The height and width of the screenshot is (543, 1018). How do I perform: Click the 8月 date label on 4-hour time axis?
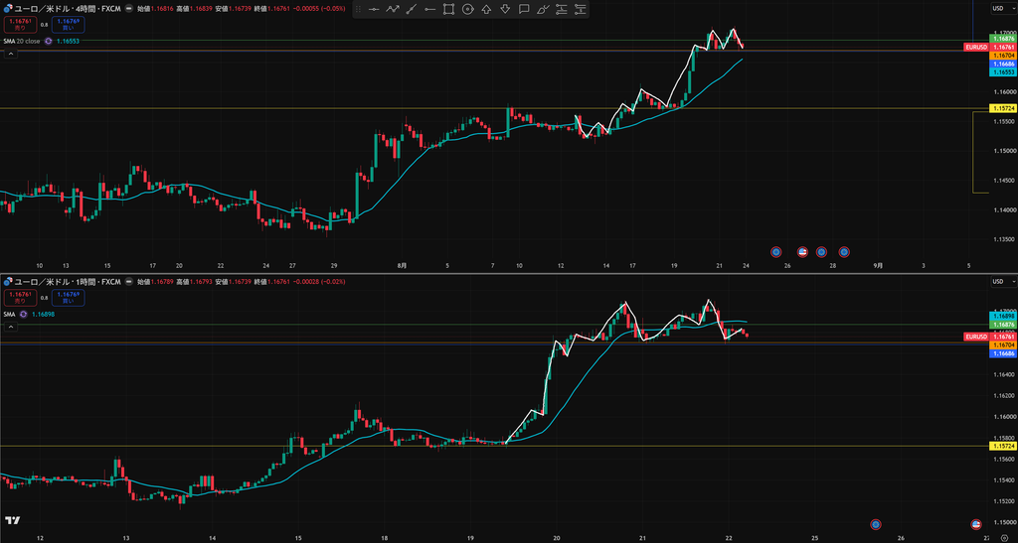tap(403, 266)
